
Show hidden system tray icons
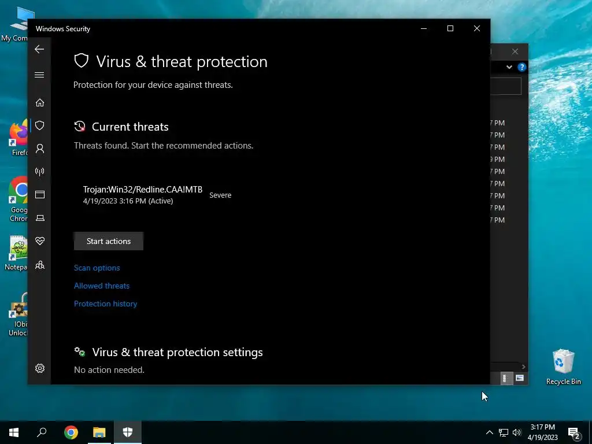(489, 432)
